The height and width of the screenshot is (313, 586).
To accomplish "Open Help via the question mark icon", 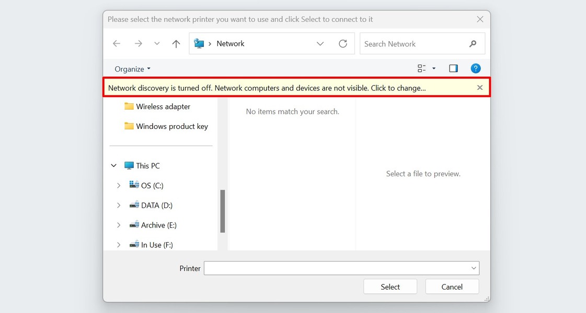I will tap(475, 68).
